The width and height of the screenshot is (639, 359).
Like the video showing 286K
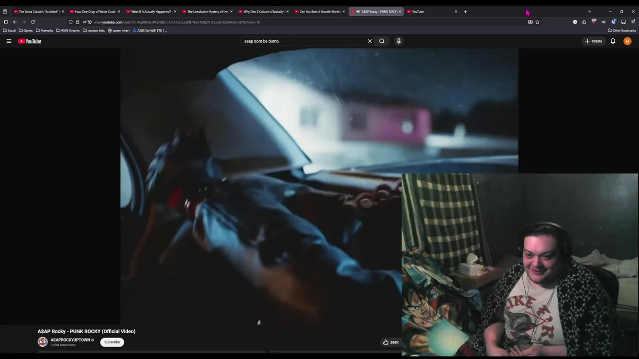pyautogui.click(x=391, y=342)
